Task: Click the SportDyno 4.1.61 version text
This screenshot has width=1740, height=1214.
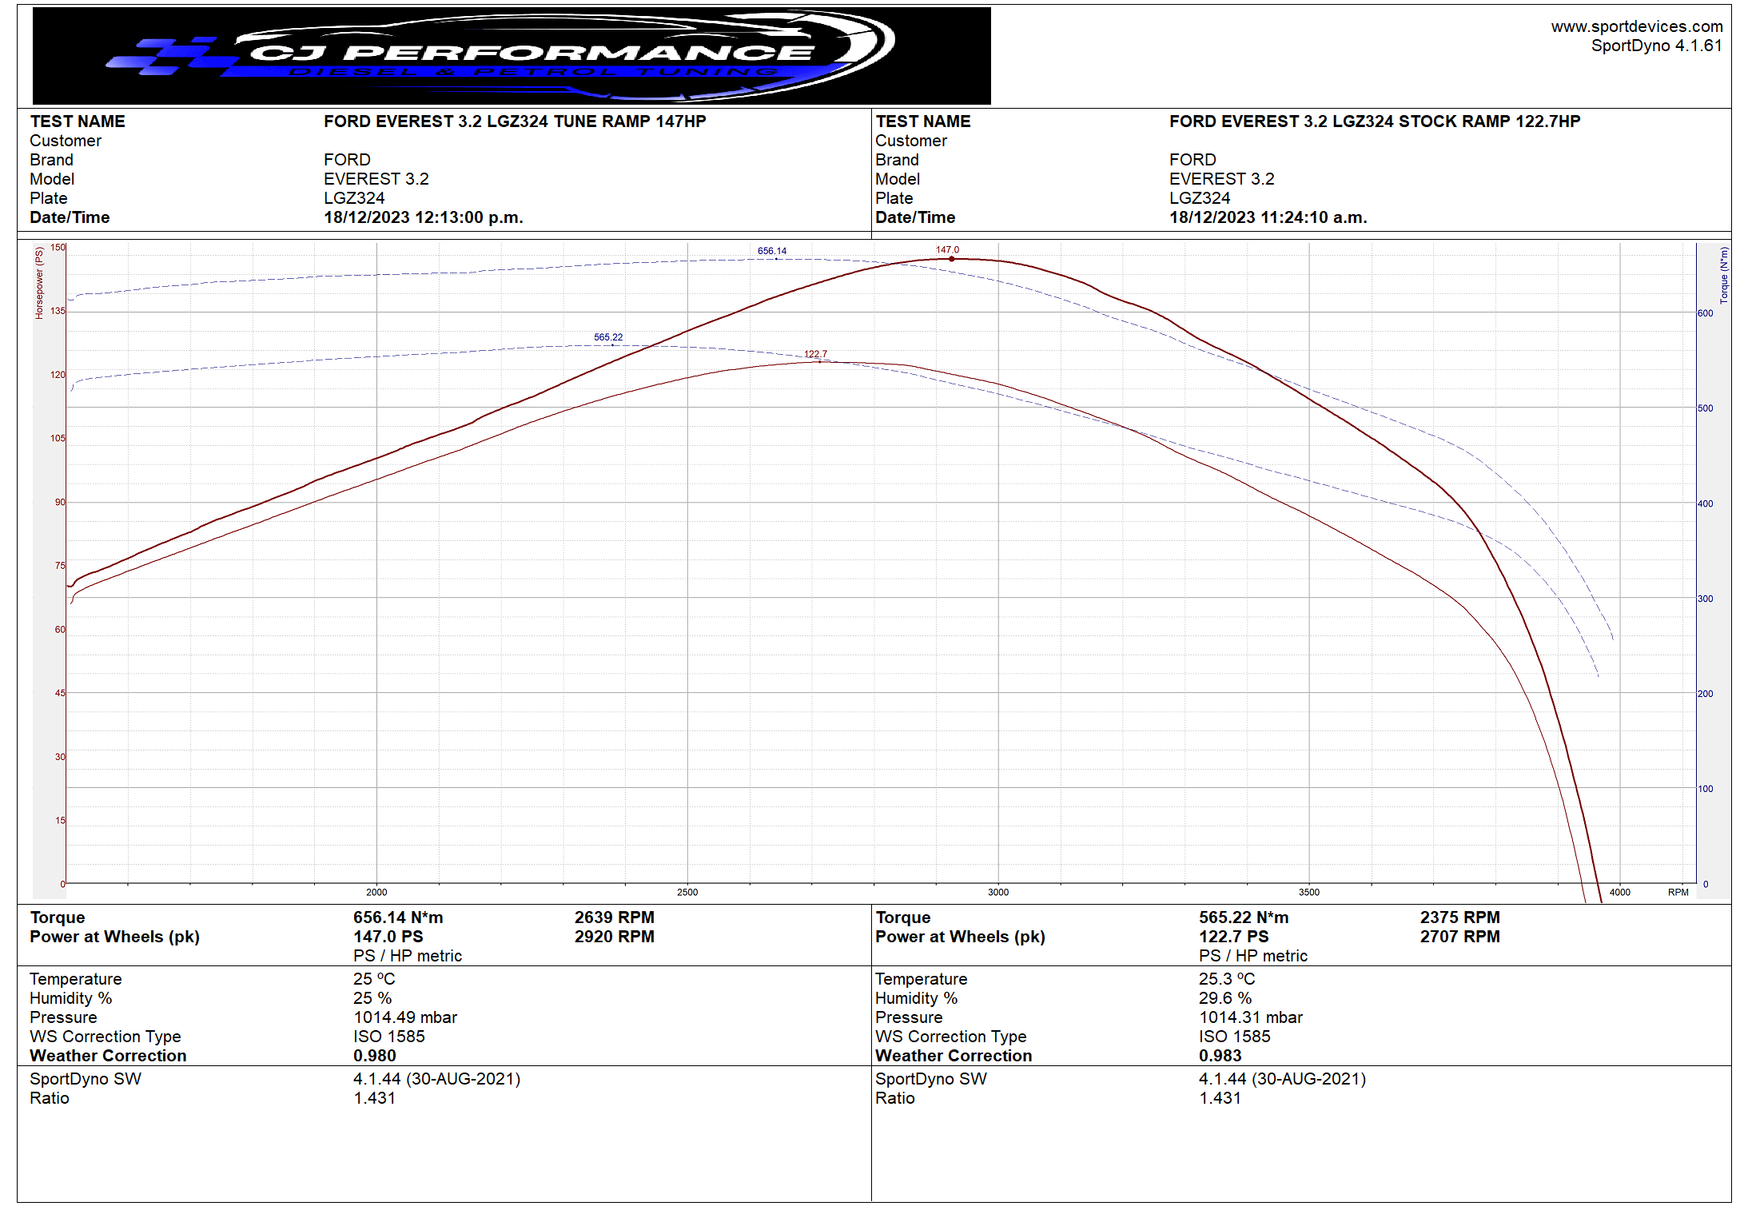Action: coord(1655,46)
